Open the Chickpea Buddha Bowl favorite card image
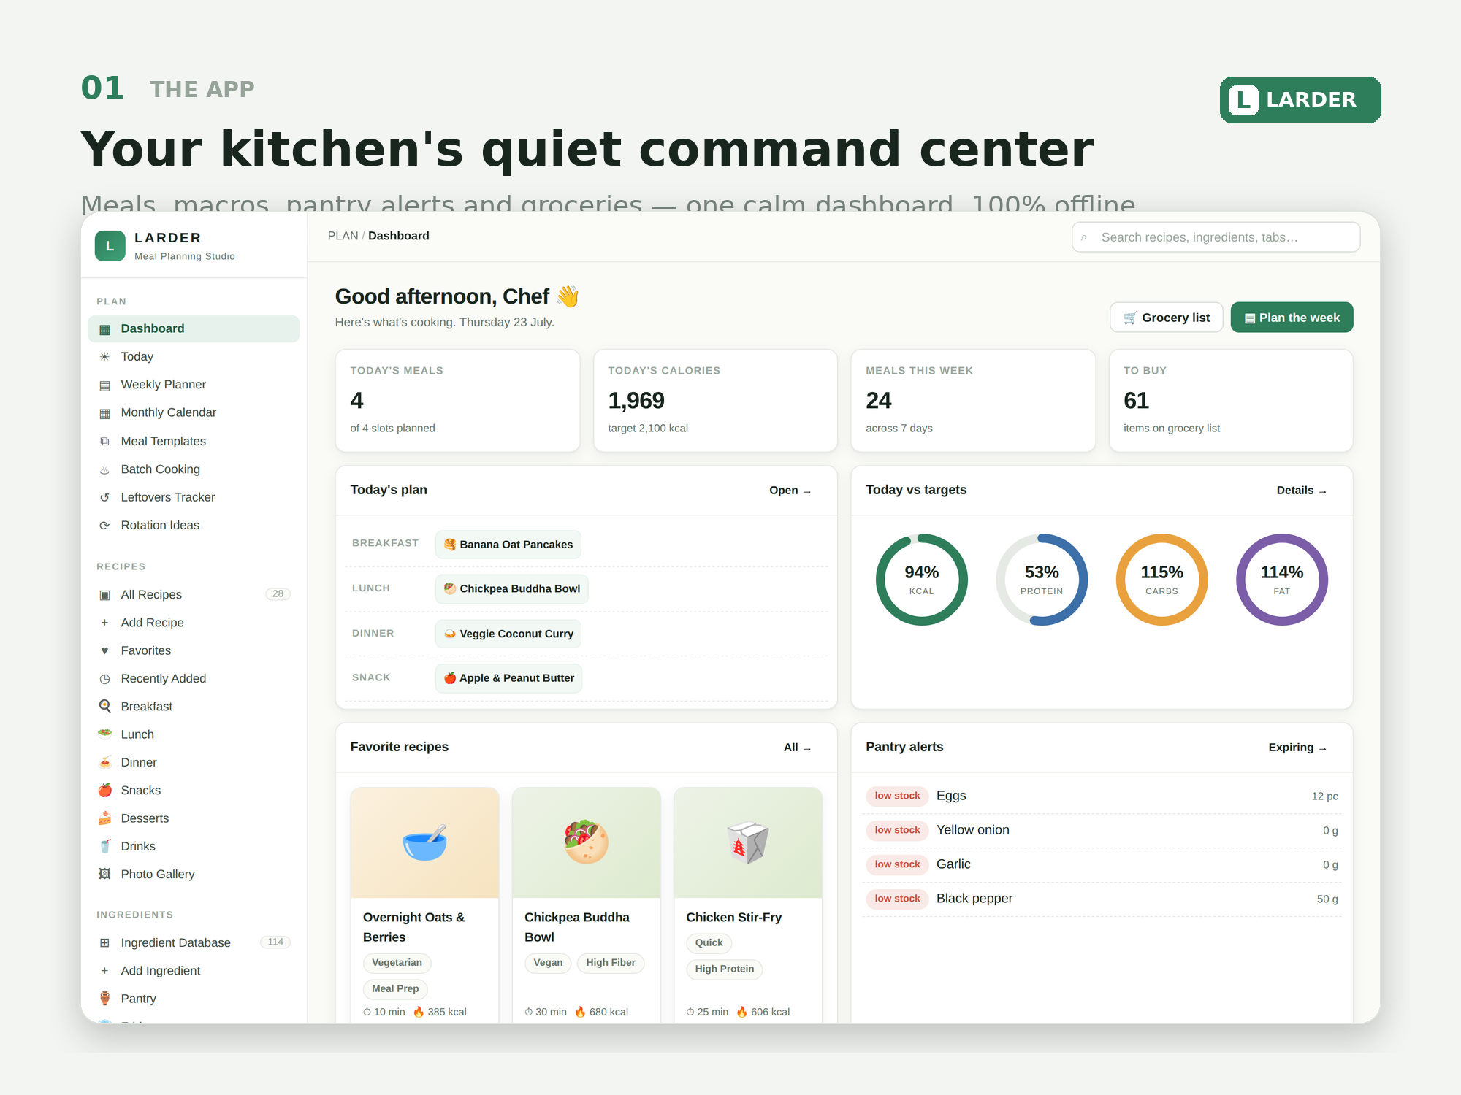Screen dimensions: 1461x1095 pos(586,842)
